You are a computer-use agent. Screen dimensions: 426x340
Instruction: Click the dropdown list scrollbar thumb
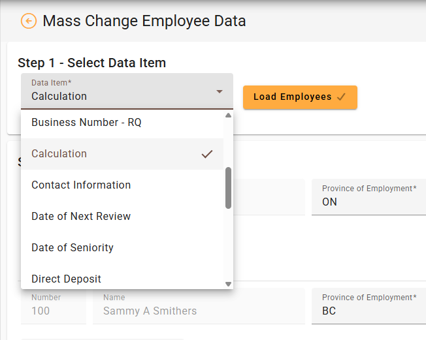click(x=228, y=188)
